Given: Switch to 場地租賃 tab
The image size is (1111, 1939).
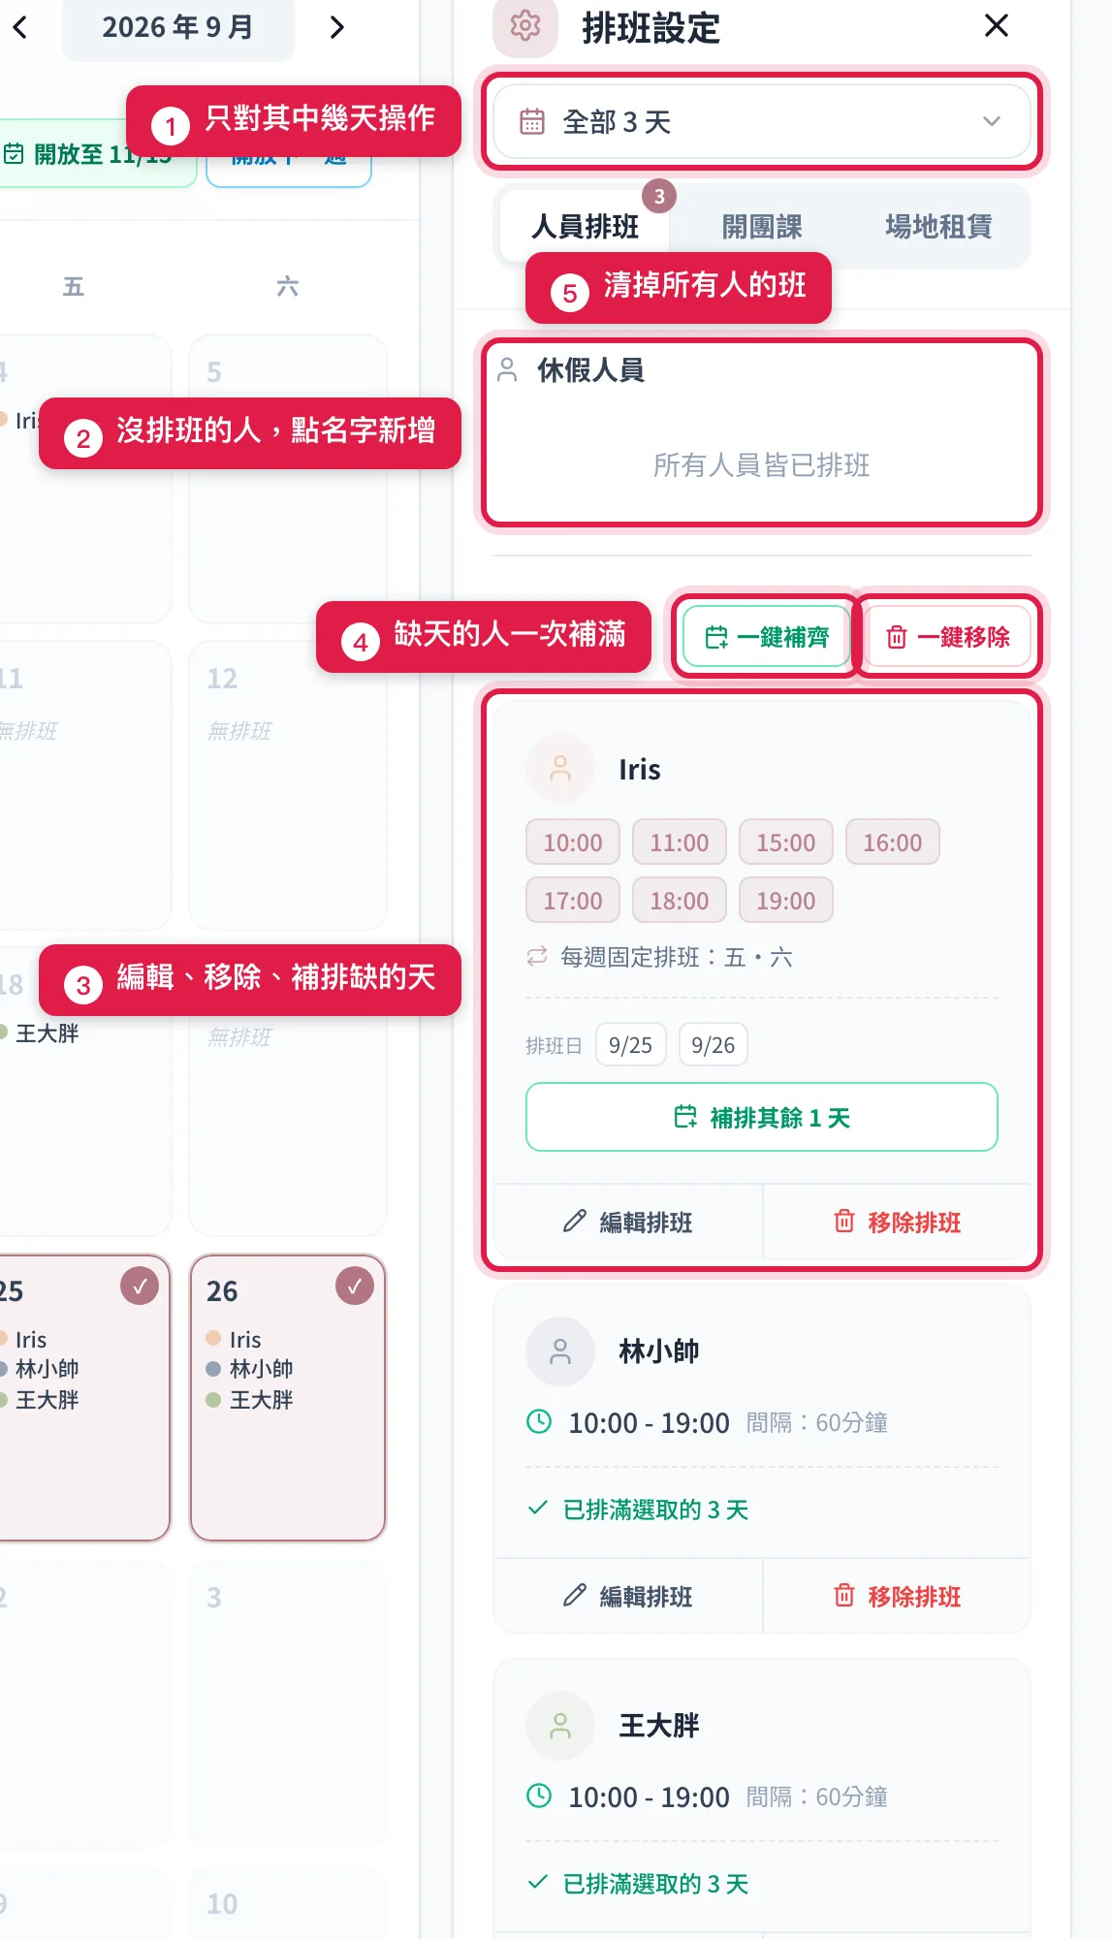Looking at the screenshot, I should [x=938, y=227].
